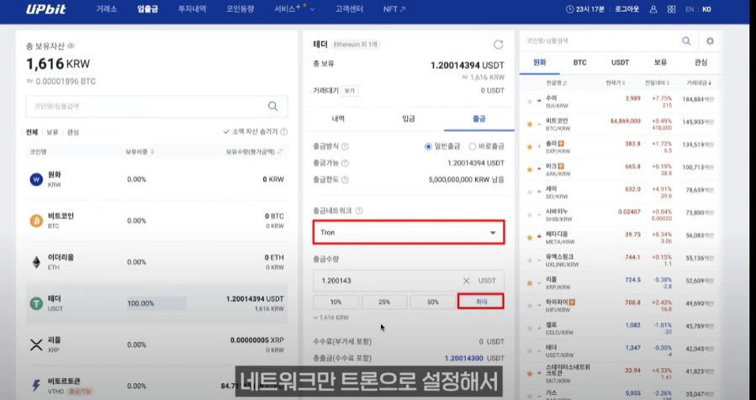
Task: Open the Tron withdrawal network dropdown
Action: pyautogui.click(x=409, y=232)
